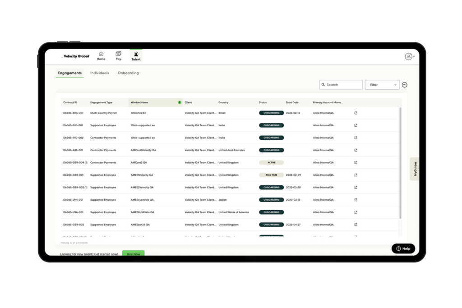The width and height of the screenshot is (462, 308).
Task: Select contract ID D6065-BRA-001
Action: point(74,113)
